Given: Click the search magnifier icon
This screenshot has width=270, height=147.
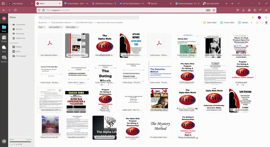Looking at the screenshot, I should (41, 17).
